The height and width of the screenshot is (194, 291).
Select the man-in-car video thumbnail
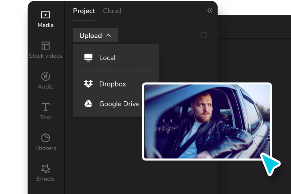coord(207,121)
